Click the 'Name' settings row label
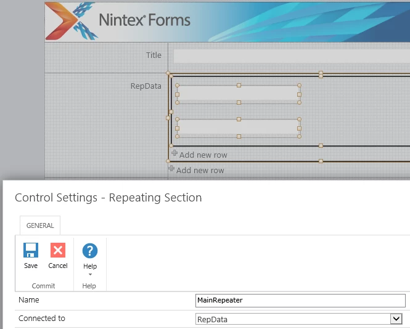The width and height of the screenshot is (410, 329). (29, 299)
